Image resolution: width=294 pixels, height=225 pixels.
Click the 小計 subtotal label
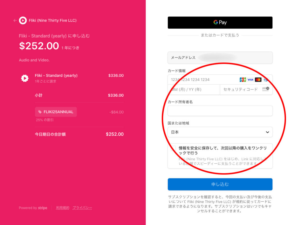[39, 95]
